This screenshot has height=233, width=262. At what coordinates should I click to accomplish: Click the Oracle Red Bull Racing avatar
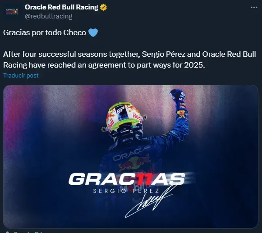12,12
